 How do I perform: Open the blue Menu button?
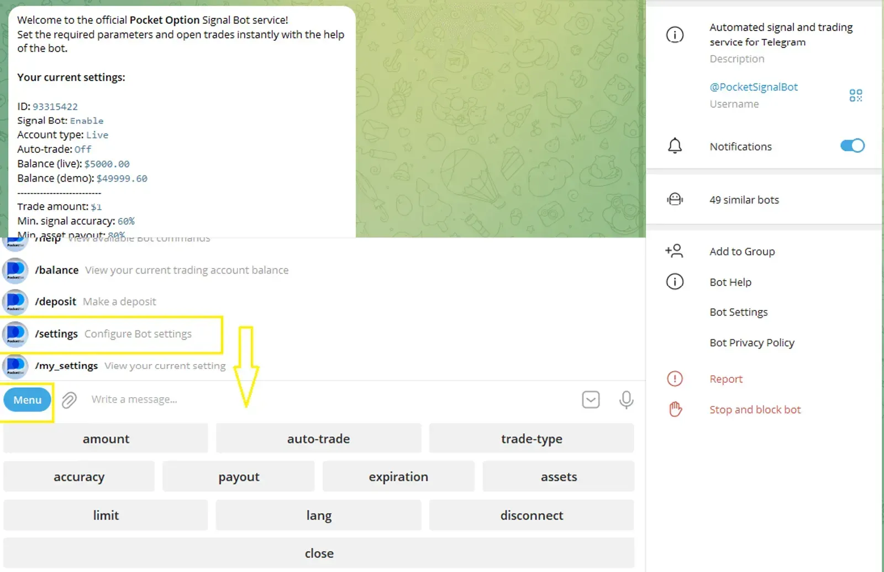point(27,400)
